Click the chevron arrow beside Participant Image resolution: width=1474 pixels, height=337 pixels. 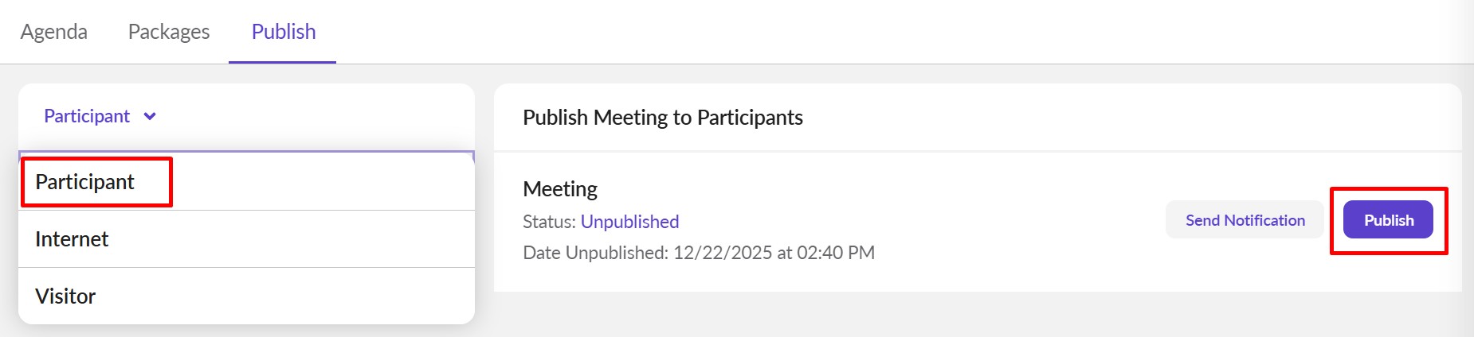click(x=150, y=117)
